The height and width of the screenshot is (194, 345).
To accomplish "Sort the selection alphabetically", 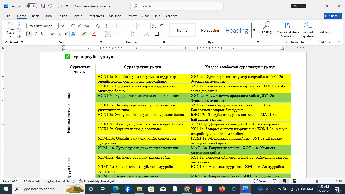I will click(x=154, y=26).
